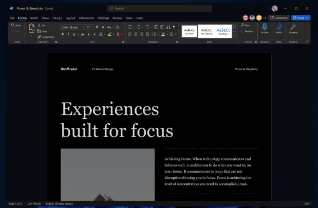This screenshot has height=208, width=318.
Task: Expand the Styles gallery
Action: [x=234, y=36]
